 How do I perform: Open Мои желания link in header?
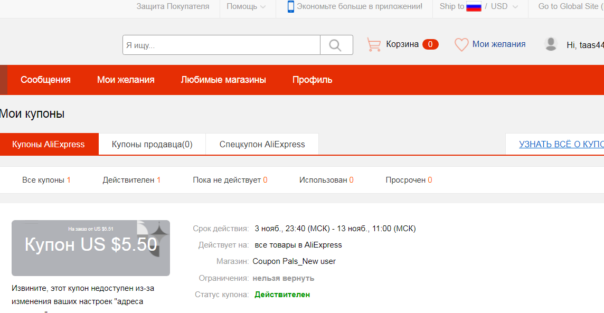pos(499,44)
